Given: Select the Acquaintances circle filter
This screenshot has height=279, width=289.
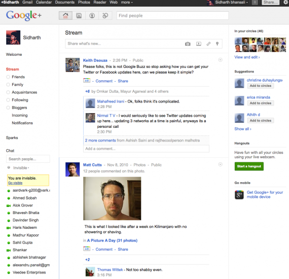Looking at the screenshot, I should [8, 92].
